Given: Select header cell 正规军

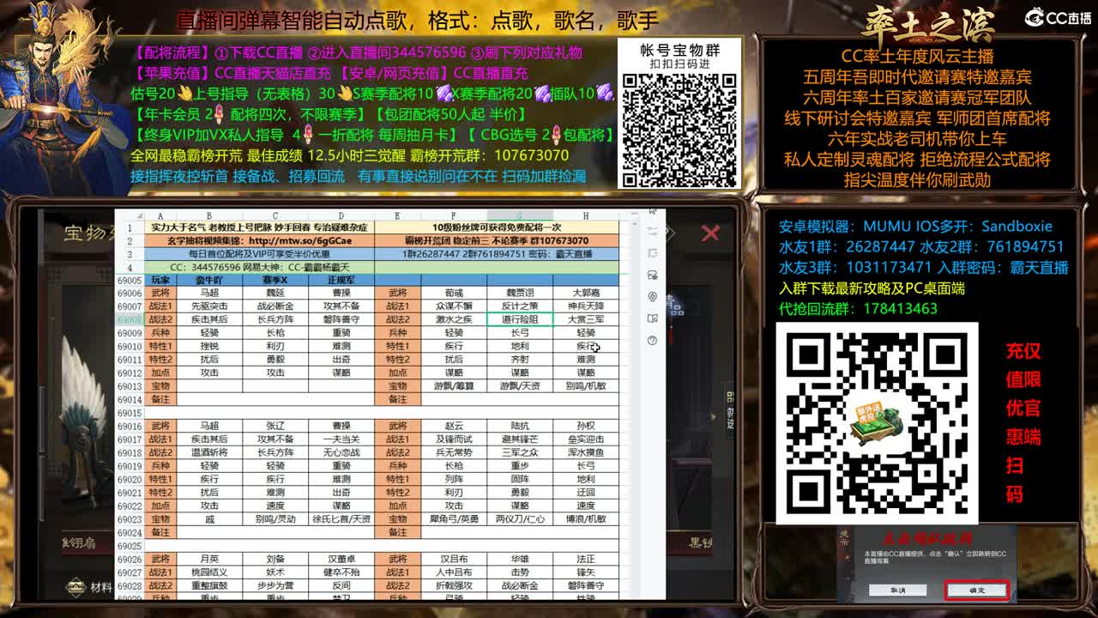Looking at the screenshot, I should coord(341,280).
